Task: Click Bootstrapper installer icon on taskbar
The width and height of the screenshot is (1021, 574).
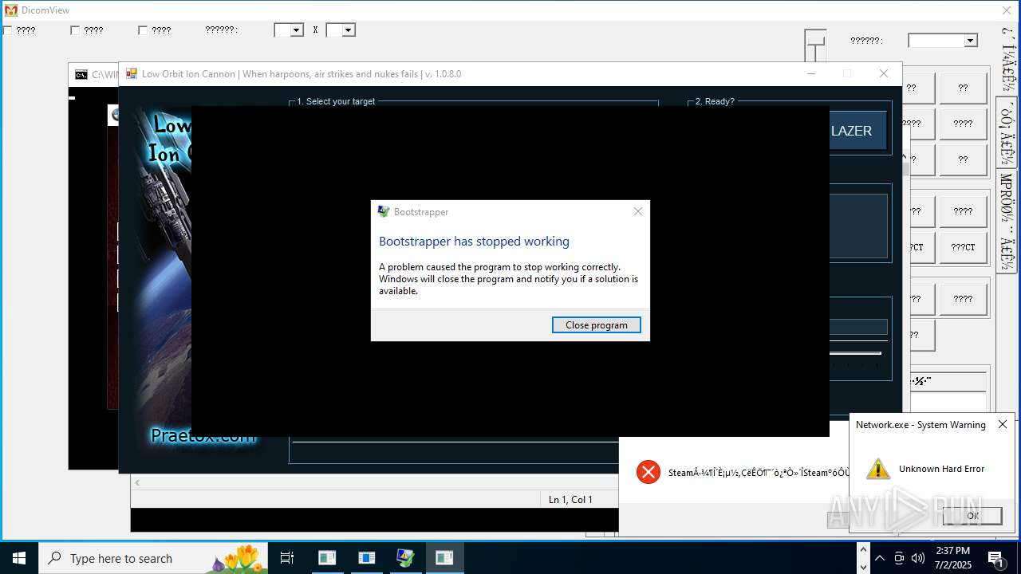Action: [x=405, y=558]
